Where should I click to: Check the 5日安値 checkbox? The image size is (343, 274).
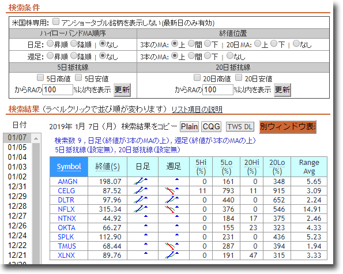click(78, 77)
